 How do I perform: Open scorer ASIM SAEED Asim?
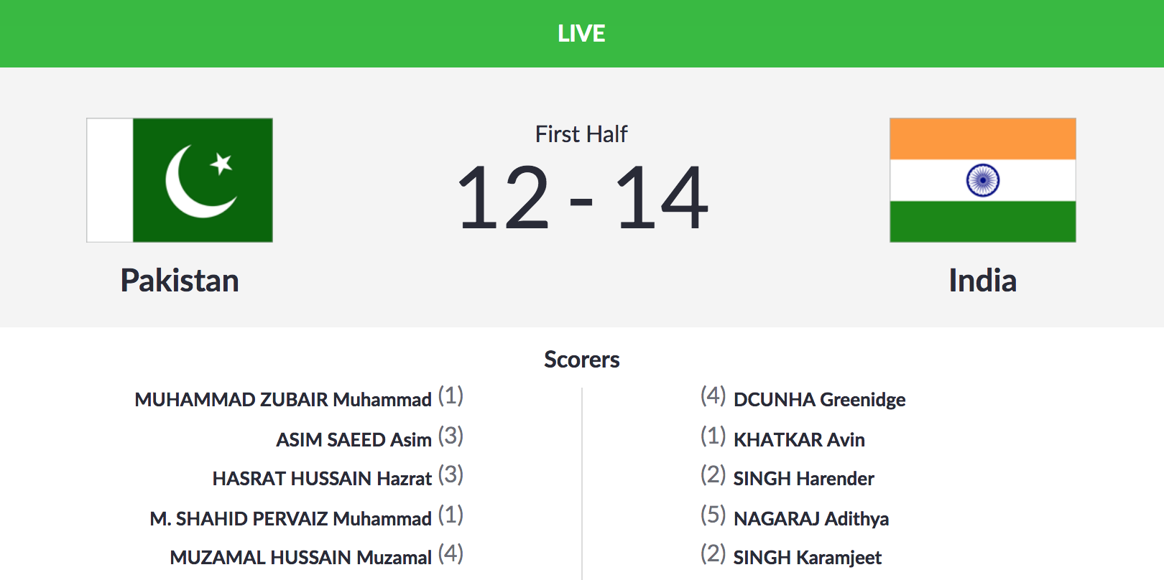point(354,440)
